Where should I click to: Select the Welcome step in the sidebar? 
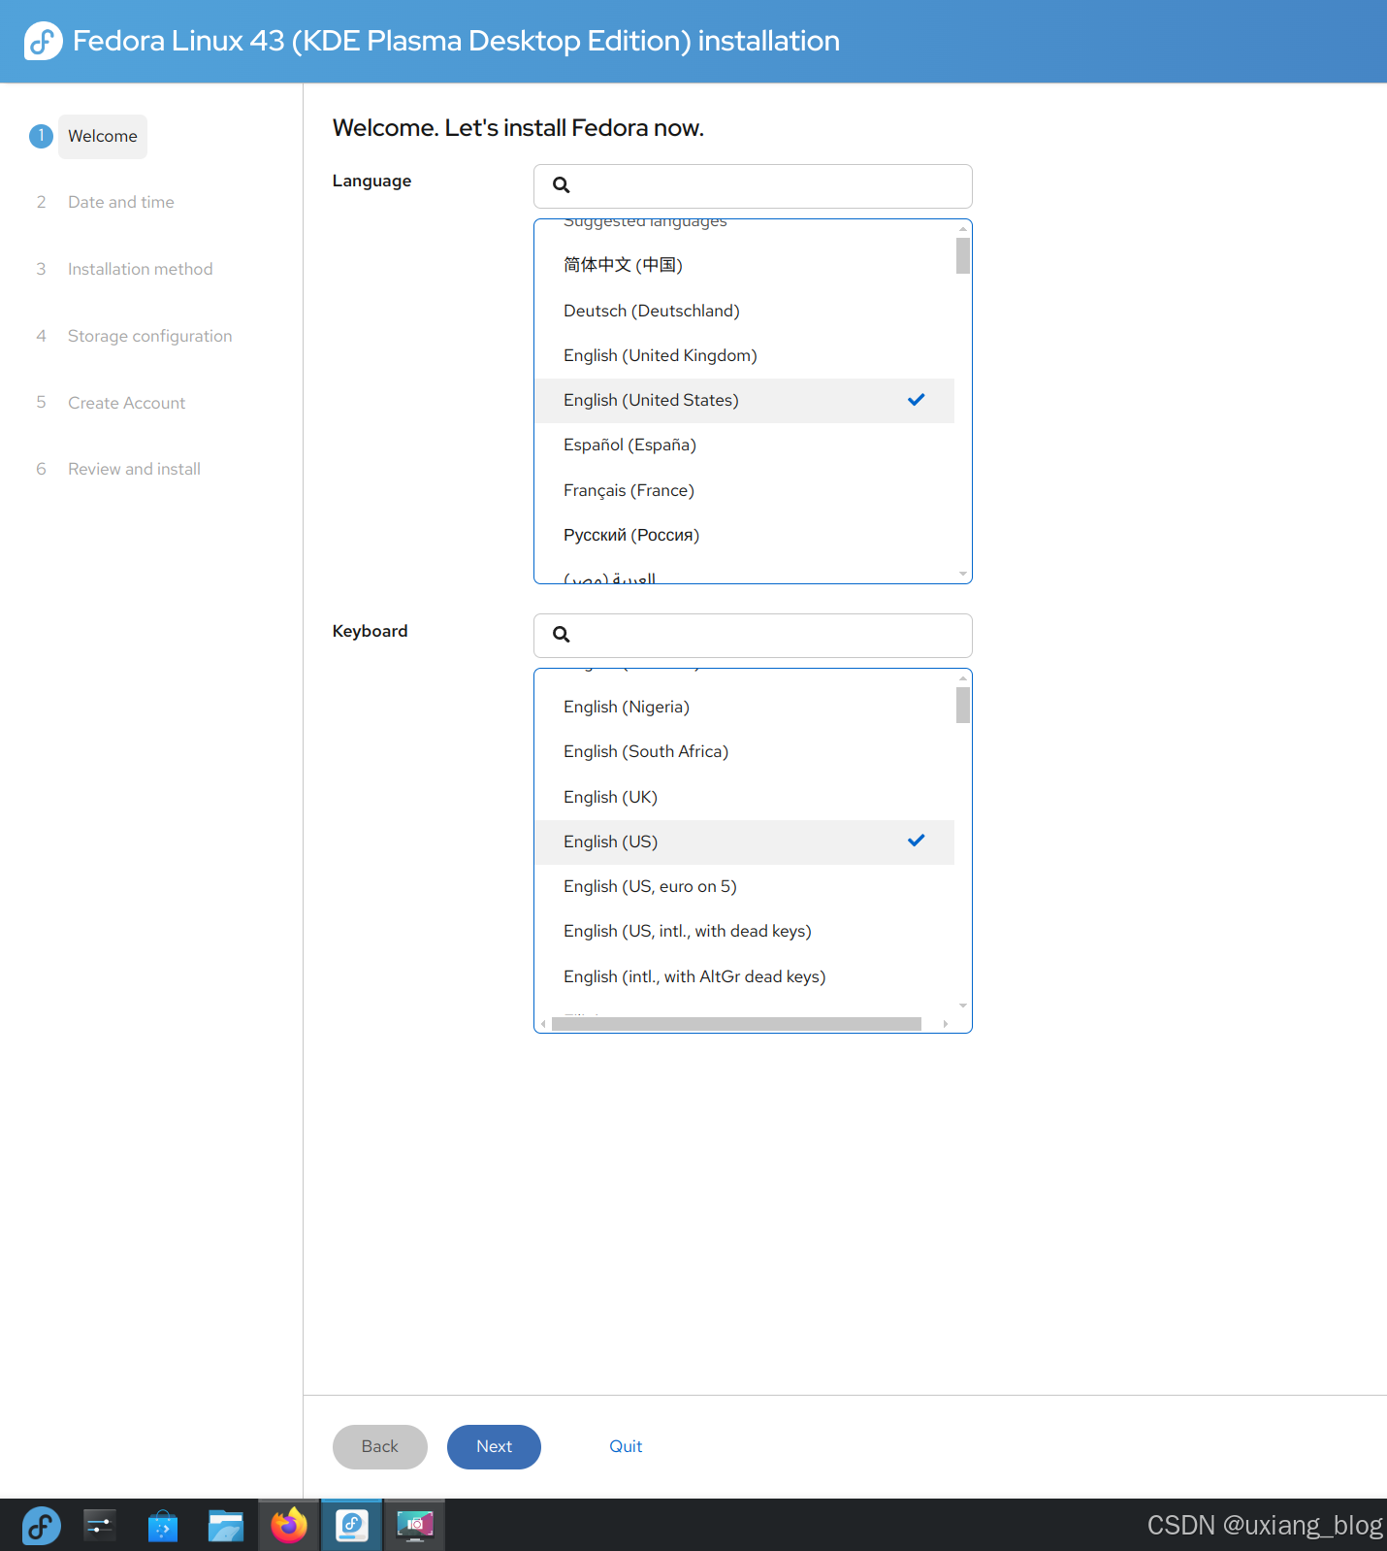[103, 136]
